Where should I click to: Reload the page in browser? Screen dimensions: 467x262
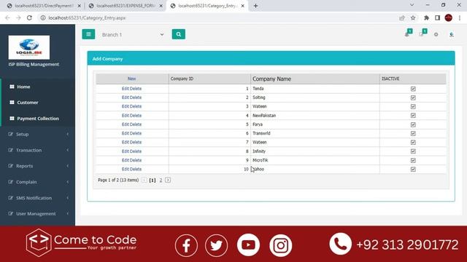29,17
